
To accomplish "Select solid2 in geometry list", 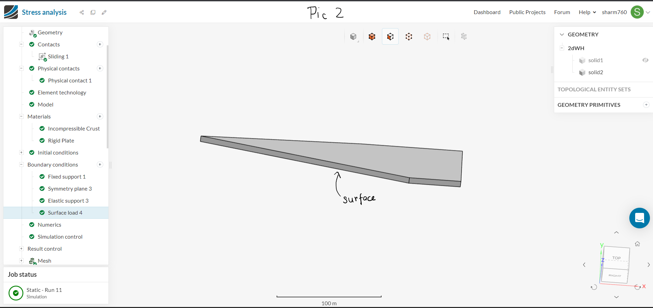I will [x=596, y=72].
